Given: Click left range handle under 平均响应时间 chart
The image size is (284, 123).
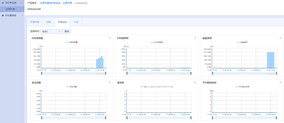Looking at the screenshot, I should click(x=212, y=118).
